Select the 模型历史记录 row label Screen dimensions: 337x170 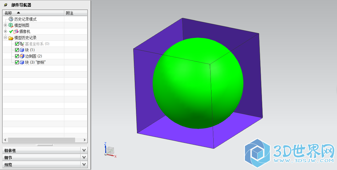click(x=25, y=38)
